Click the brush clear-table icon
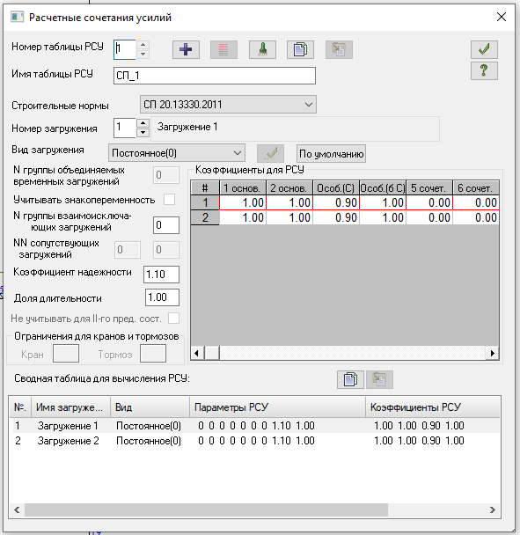The height and width of the screenshot is (535, 520). click(x=262, y=50)
